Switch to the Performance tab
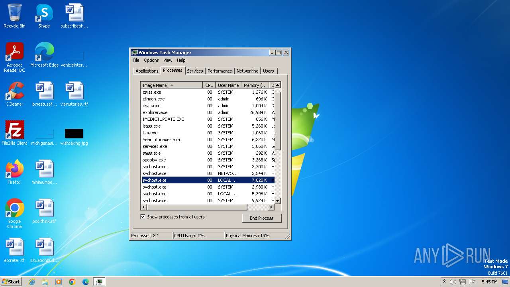The width and height of the screenshot is (510, 287). [x=220, y=71]
